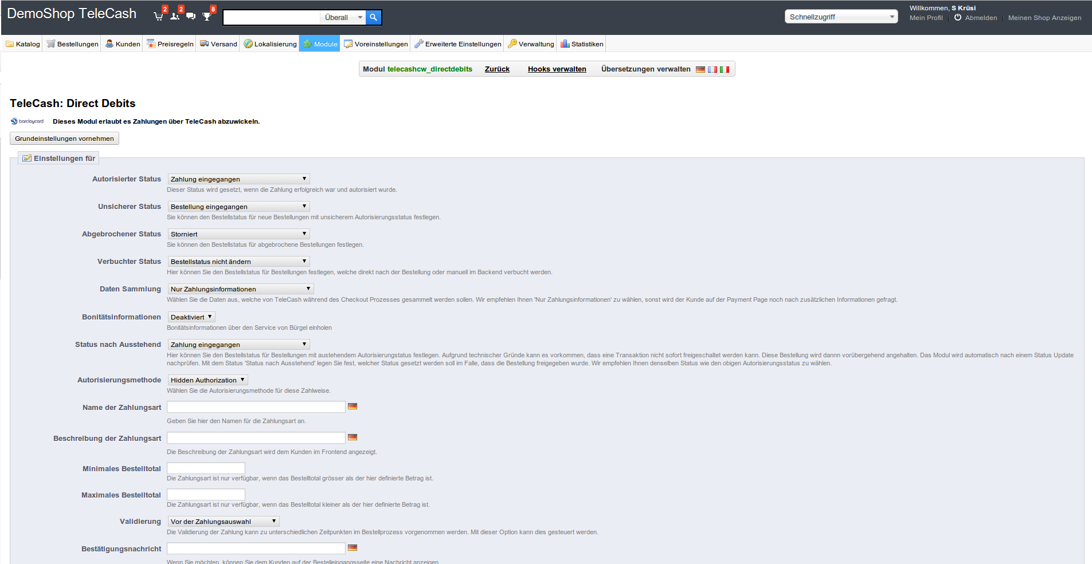This screenshot has height=564, width=1092.
Task: Click the TeleCash: Direct Debits heading
Action: [x=73, y=104]
